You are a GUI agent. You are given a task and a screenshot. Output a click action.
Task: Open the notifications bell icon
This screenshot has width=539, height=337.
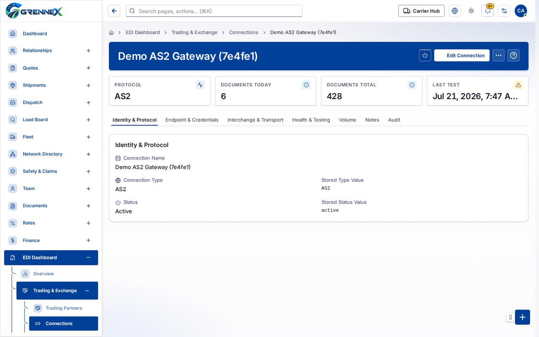pos(488,11)
